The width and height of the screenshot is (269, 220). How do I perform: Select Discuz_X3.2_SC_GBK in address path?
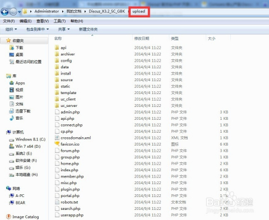(x=107, y=11)
